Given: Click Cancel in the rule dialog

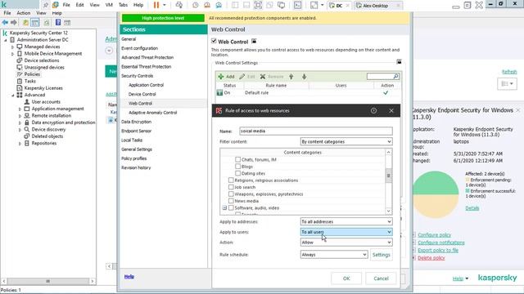Looking at the screenshot, I should tap(381, 278).
